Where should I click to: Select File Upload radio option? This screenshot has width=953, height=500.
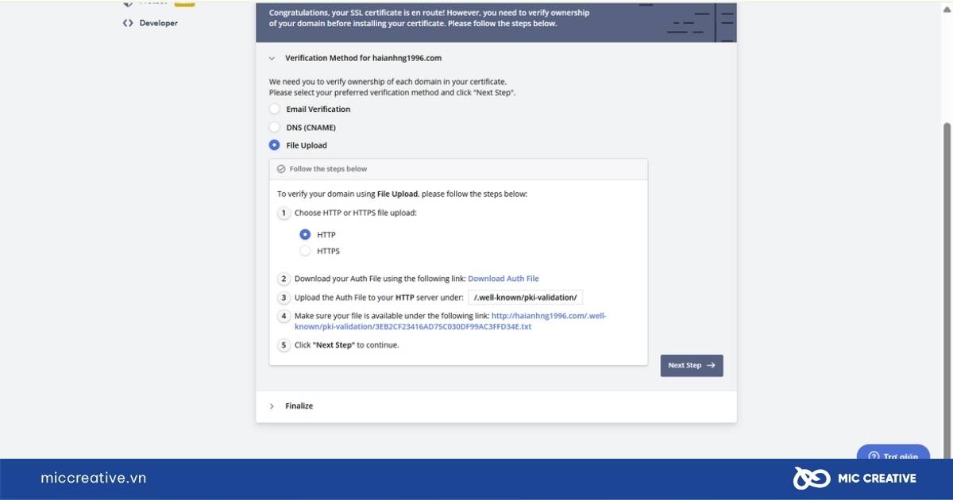pos(274,145)
